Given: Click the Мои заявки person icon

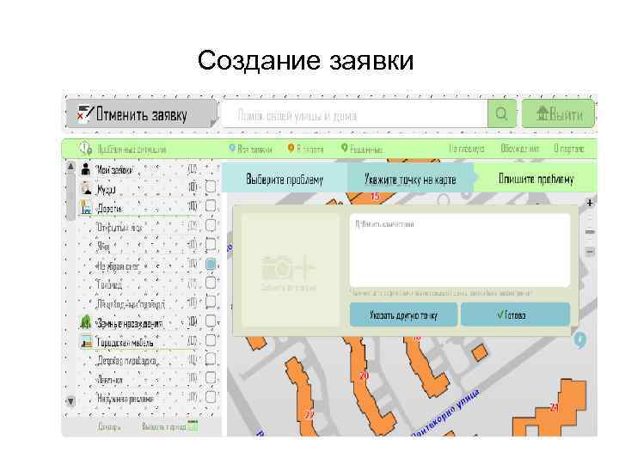Looking at the screenshot, I should [86, 169].
